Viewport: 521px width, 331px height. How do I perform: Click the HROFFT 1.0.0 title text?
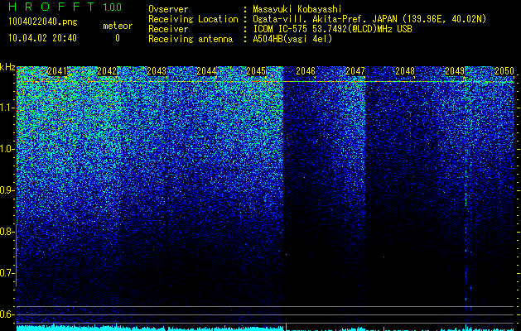65,7
